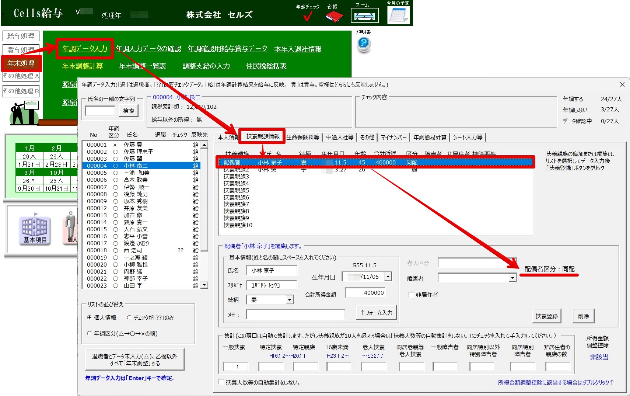Select the 扶養親族3 list row
Viewport: 630px width, 396px height.
(x=376, y=177)
